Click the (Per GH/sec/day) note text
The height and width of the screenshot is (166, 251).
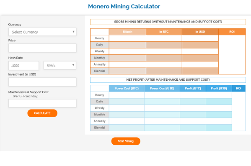(26, 96)
